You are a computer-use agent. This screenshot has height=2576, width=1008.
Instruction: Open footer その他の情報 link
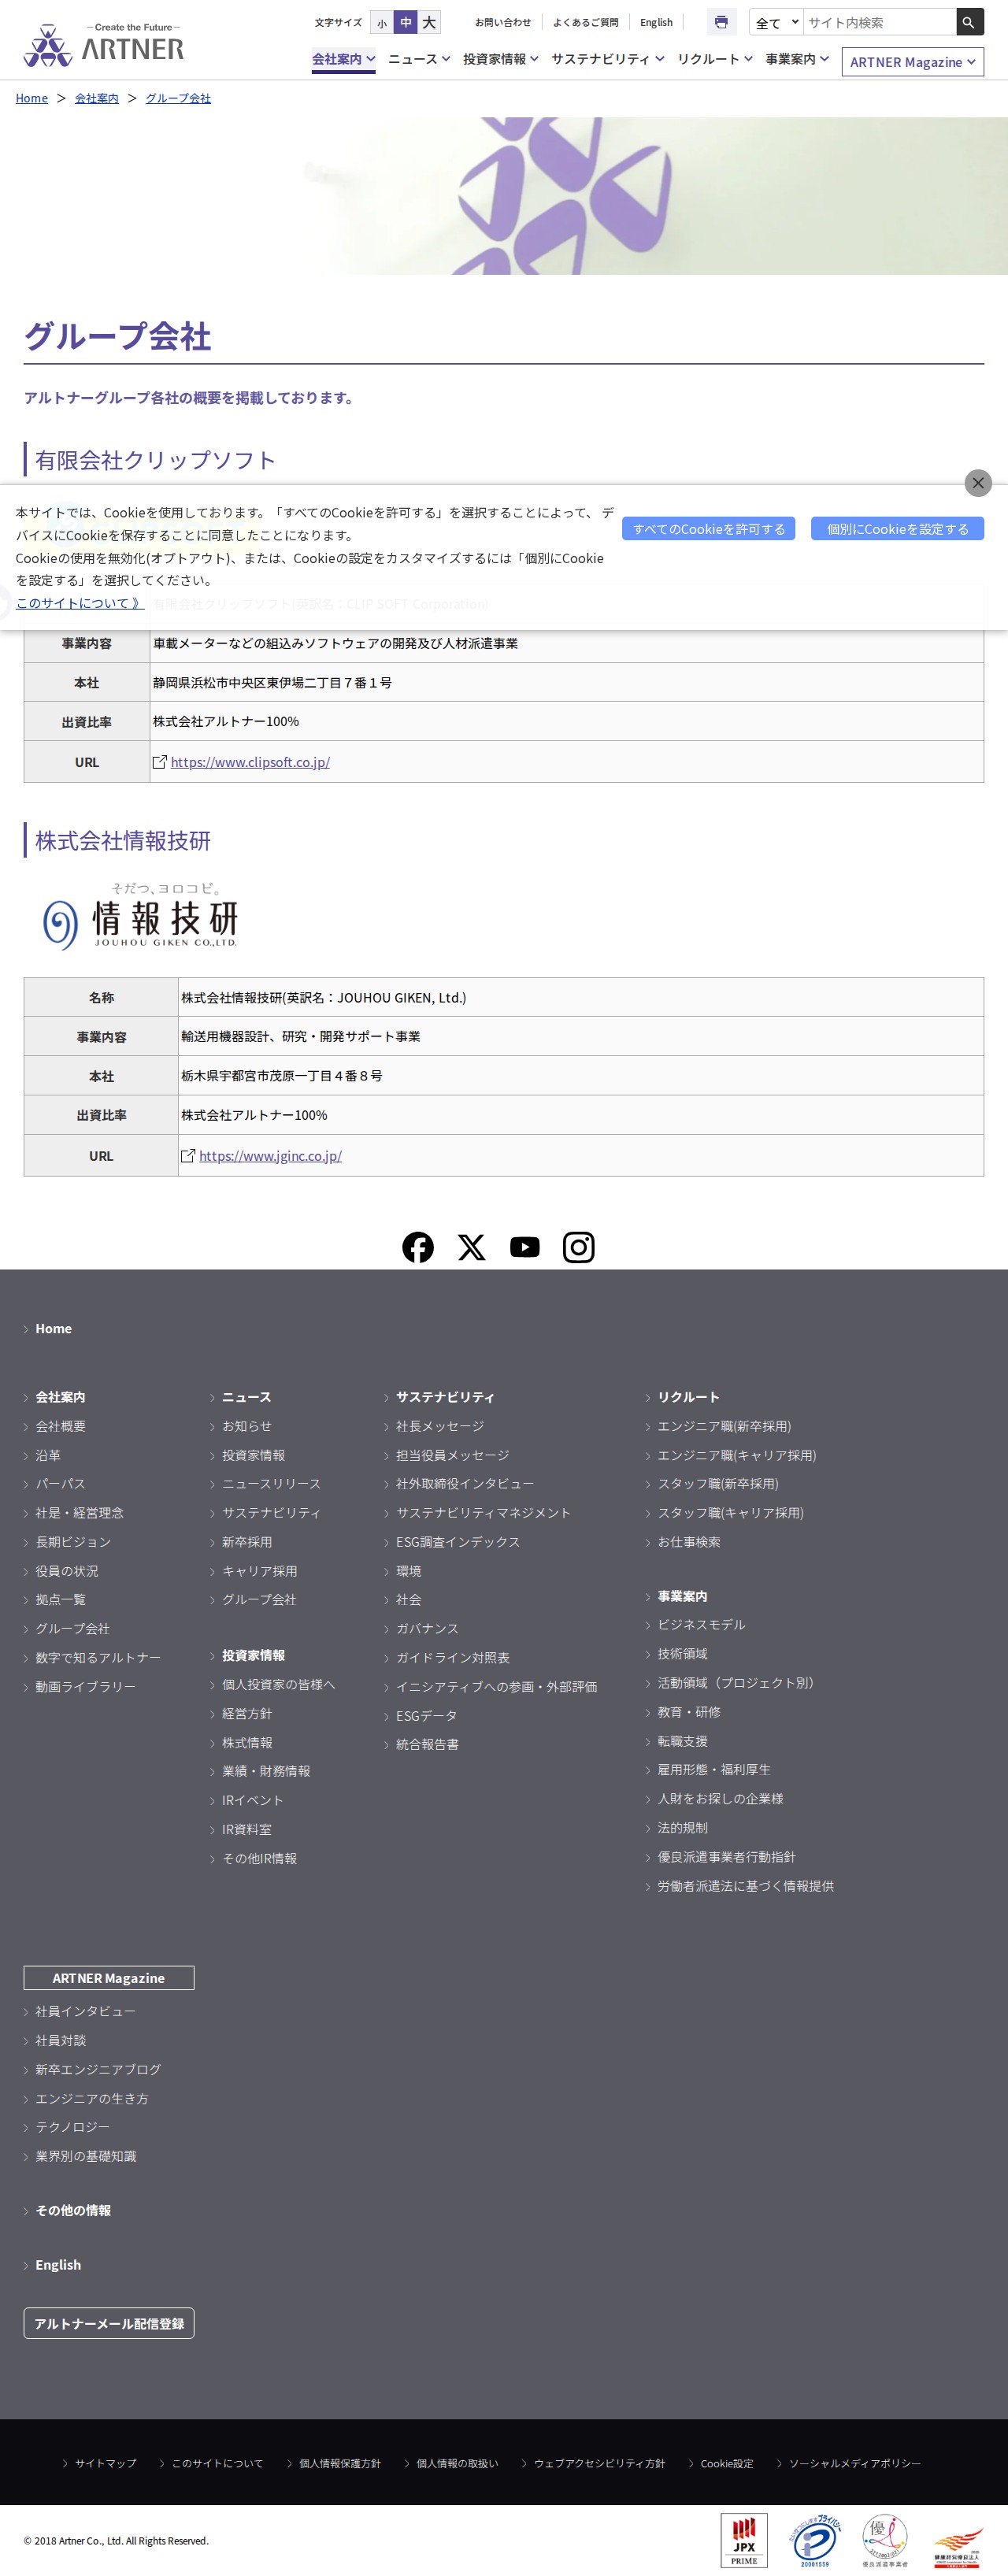pos(73,2210)
